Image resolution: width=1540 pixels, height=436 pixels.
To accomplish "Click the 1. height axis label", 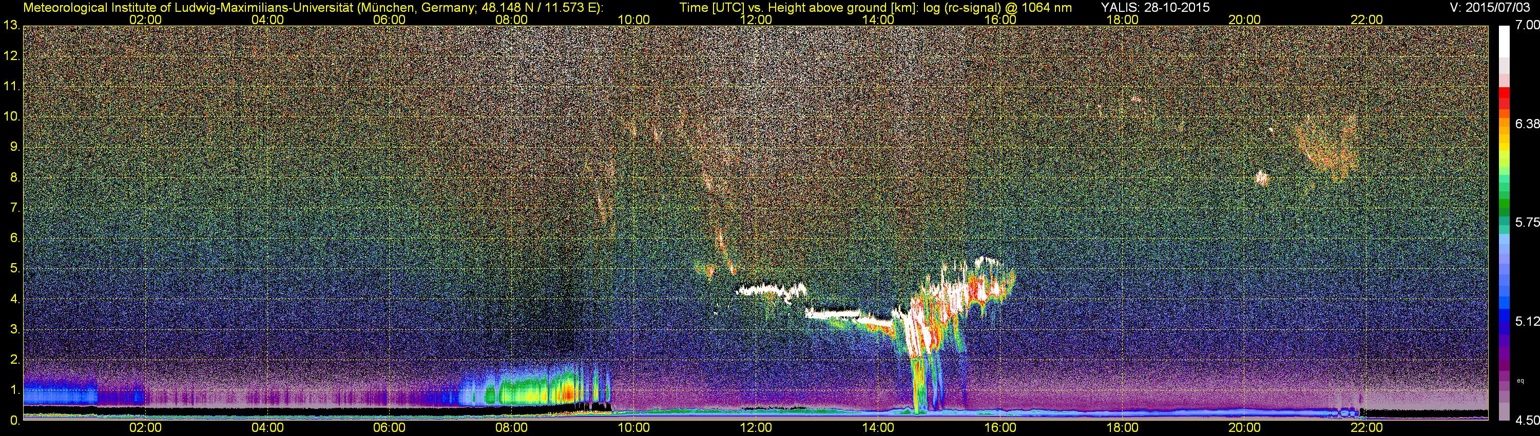I will tap(15, 390).
